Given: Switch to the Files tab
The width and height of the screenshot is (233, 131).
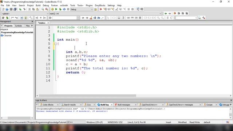Looking at the screenshot, I should tap(28, 26).
